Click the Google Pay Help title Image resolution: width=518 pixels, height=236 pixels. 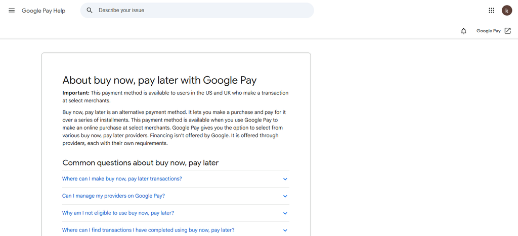click(44, 11)
